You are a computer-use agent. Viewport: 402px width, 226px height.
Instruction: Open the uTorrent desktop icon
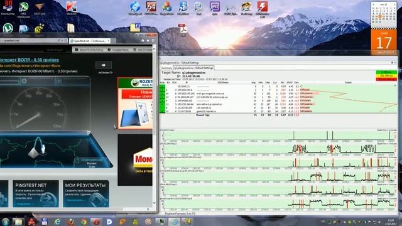[x=8, y=28]
